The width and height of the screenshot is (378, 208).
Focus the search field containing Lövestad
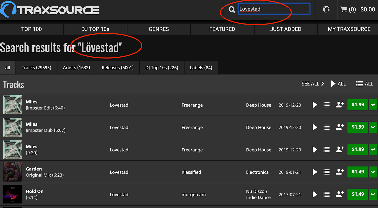pos(274,9)
